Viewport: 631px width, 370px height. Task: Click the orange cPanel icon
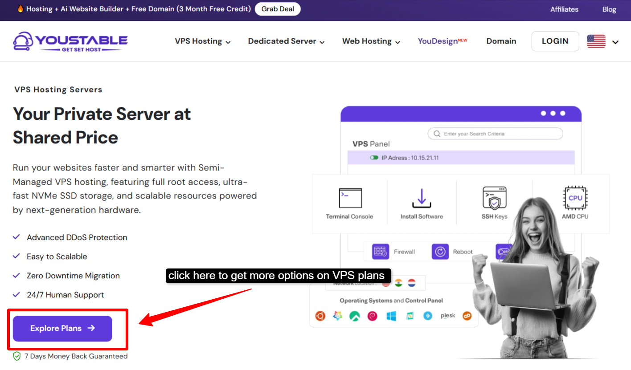pyautogui.click(x=467, y=316)
